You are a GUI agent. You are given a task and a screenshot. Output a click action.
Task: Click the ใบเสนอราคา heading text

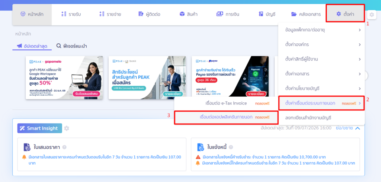pyautogui.click(x=47, y=147)
